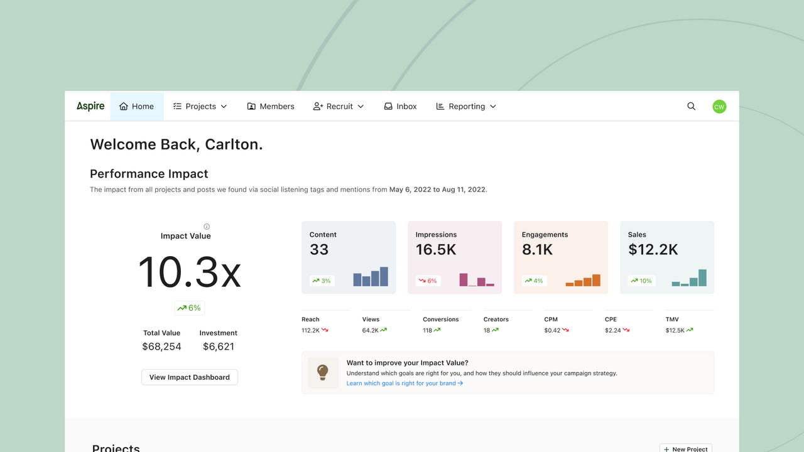Click the info icon above Impact Value
This screenshot has width=804, height=452.
click(x=207, y=226)
